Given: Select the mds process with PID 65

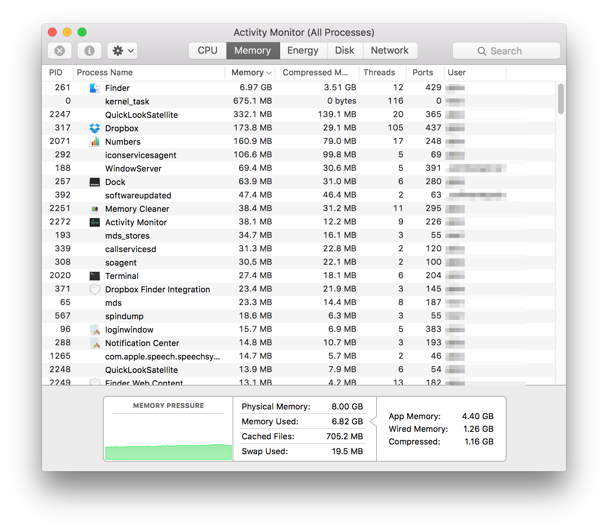Looking at the screenshot, I should point(298,303).
